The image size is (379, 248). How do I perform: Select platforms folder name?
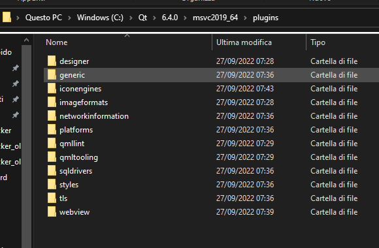point(76,130)
